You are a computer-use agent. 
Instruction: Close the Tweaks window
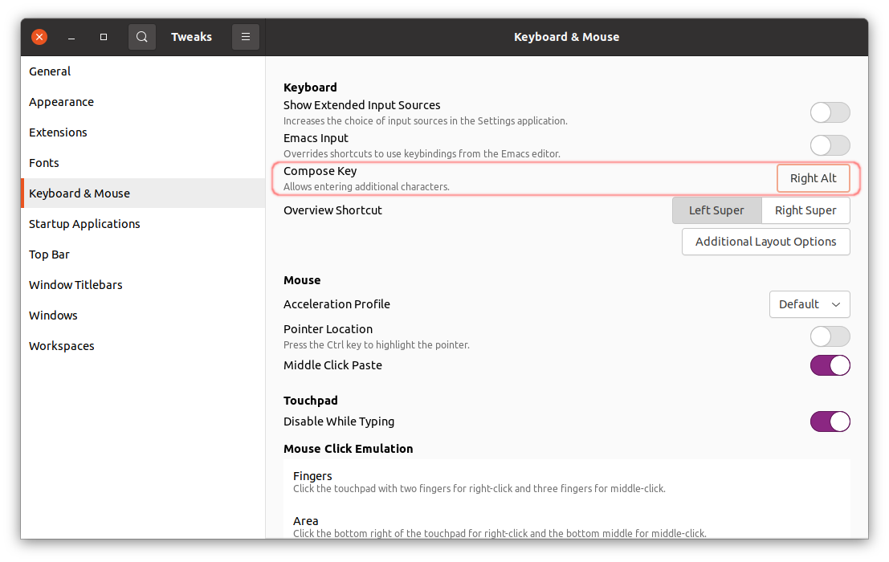click(39, 37)
